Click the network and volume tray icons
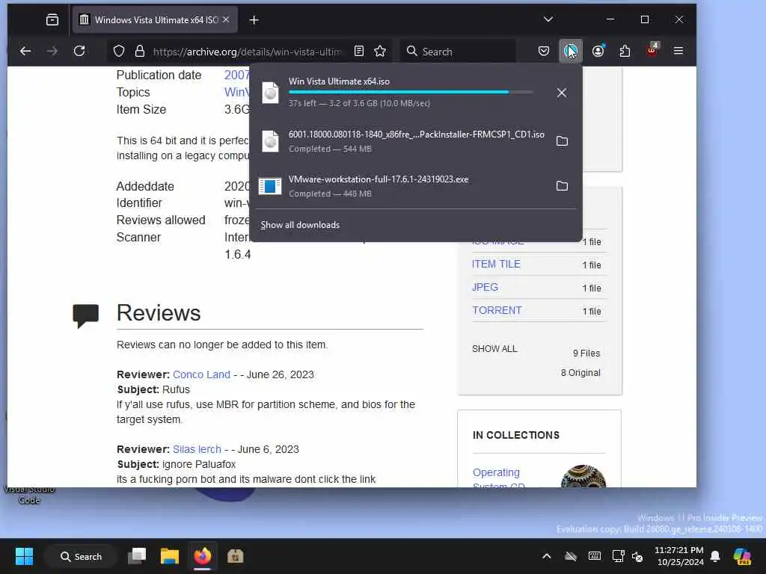Viewport: 766px width, 574px height. pyautogui.click(x=628, y=556)
